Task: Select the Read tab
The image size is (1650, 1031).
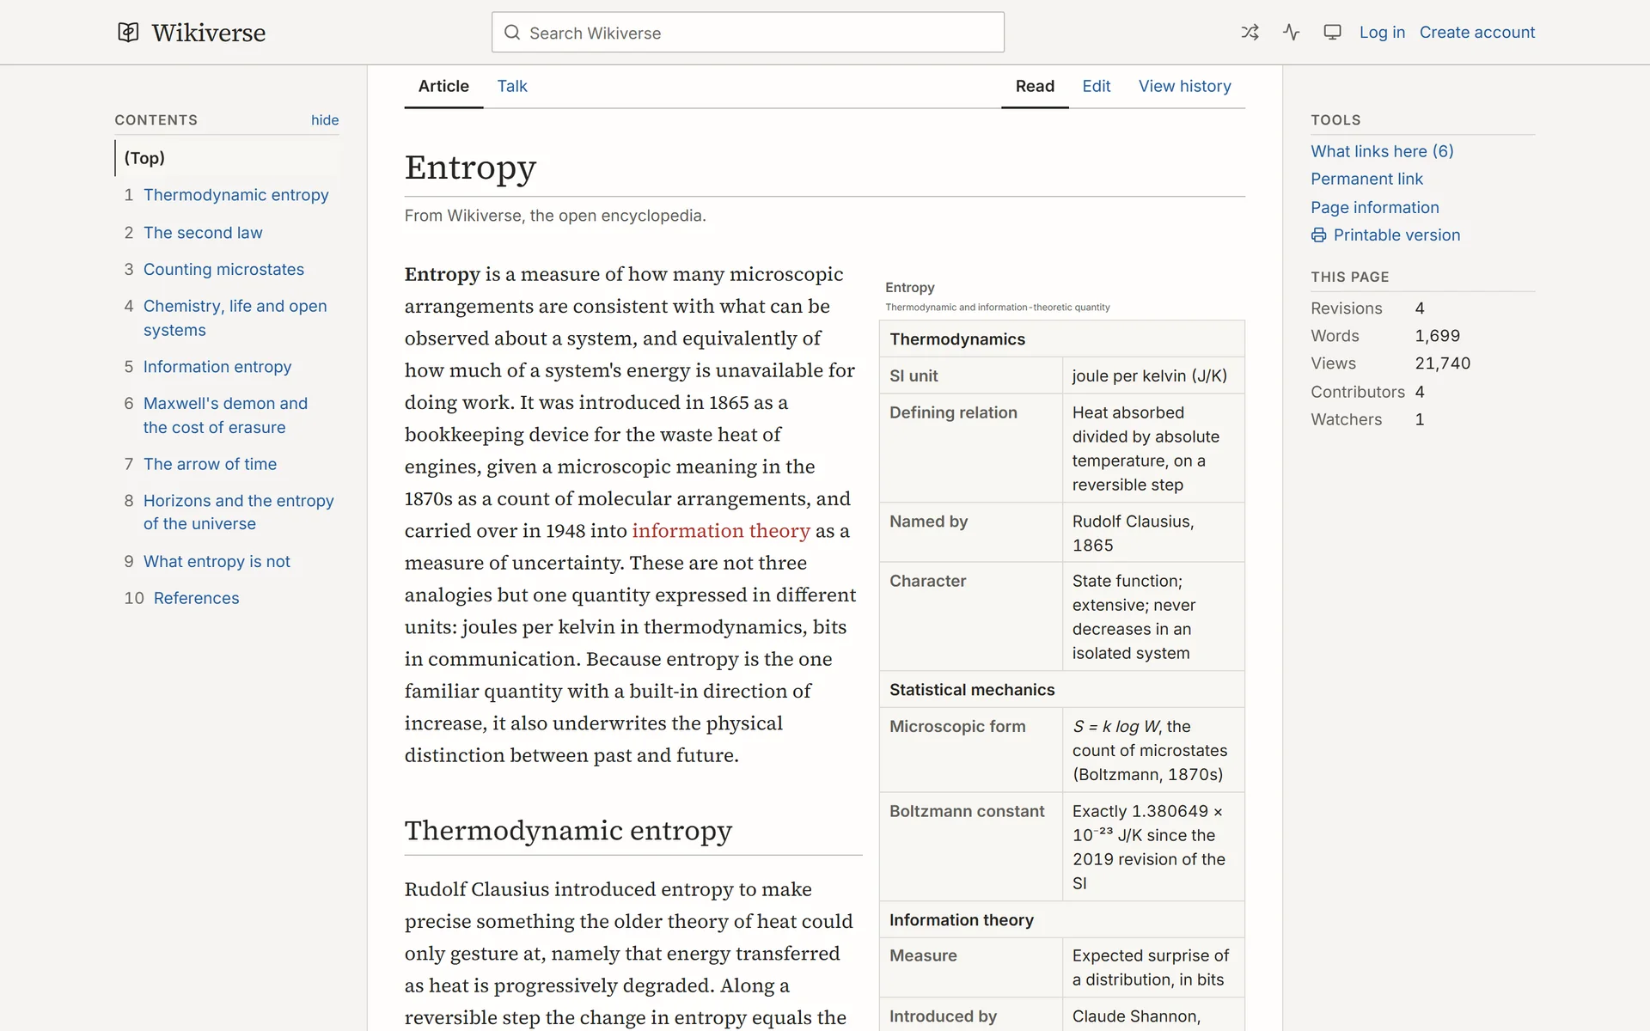Action: 1035,86
